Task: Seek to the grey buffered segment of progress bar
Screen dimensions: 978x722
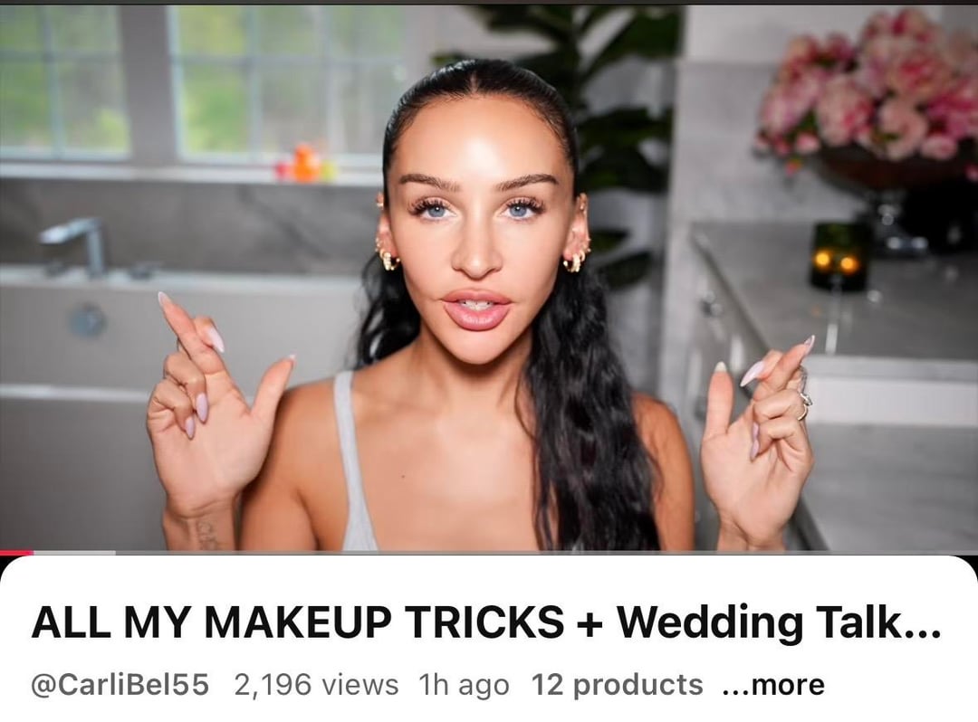Action: (x=75, y=552)
